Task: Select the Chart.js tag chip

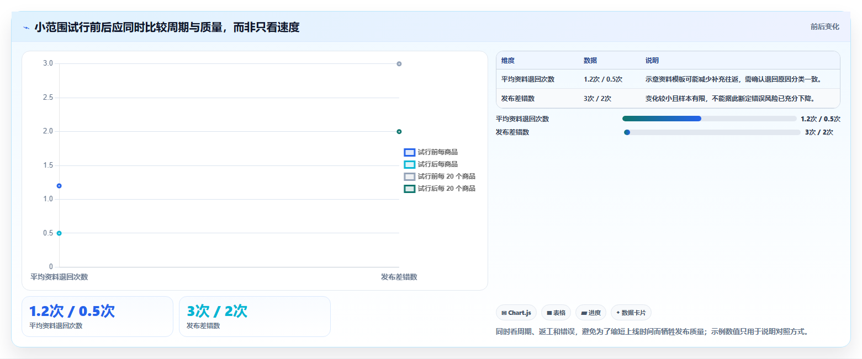Action: point(516,313)
